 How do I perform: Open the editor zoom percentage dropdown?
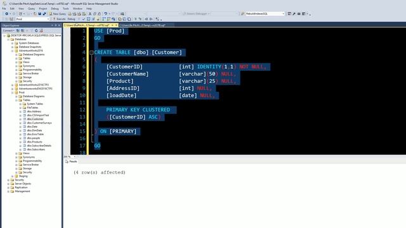click(x=75, y=156)
